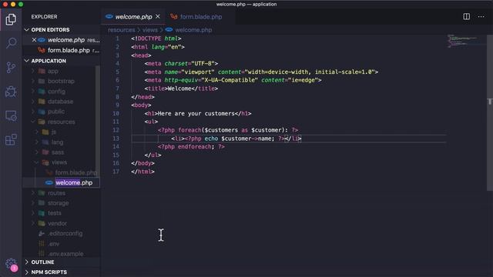Screen dimensions: 493x277
Task: Click the code minimap preview
Action: pyautogui.click(x=466, y=42)
